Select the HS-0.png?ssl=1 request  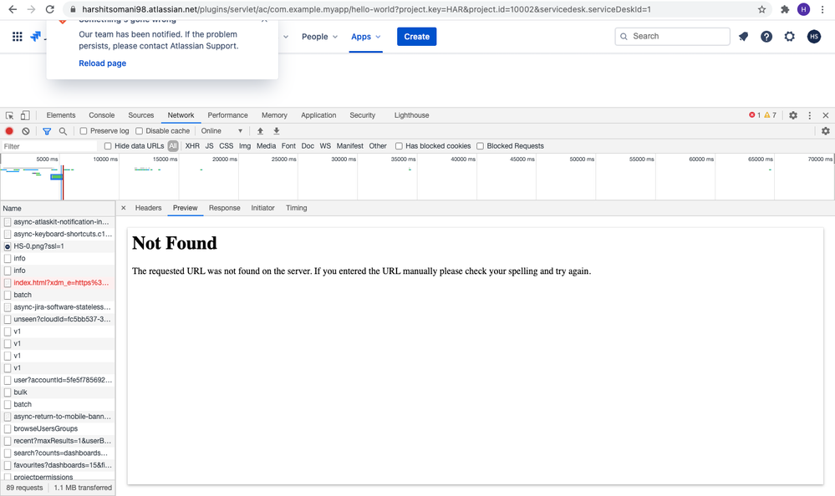[x=58, y=246]
